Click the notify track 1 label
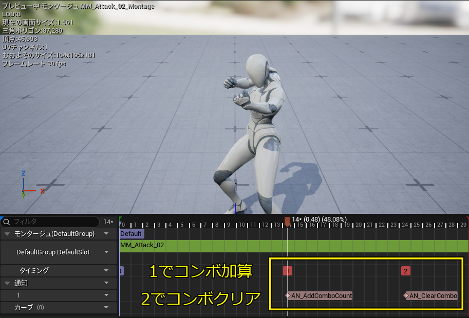 18,295
